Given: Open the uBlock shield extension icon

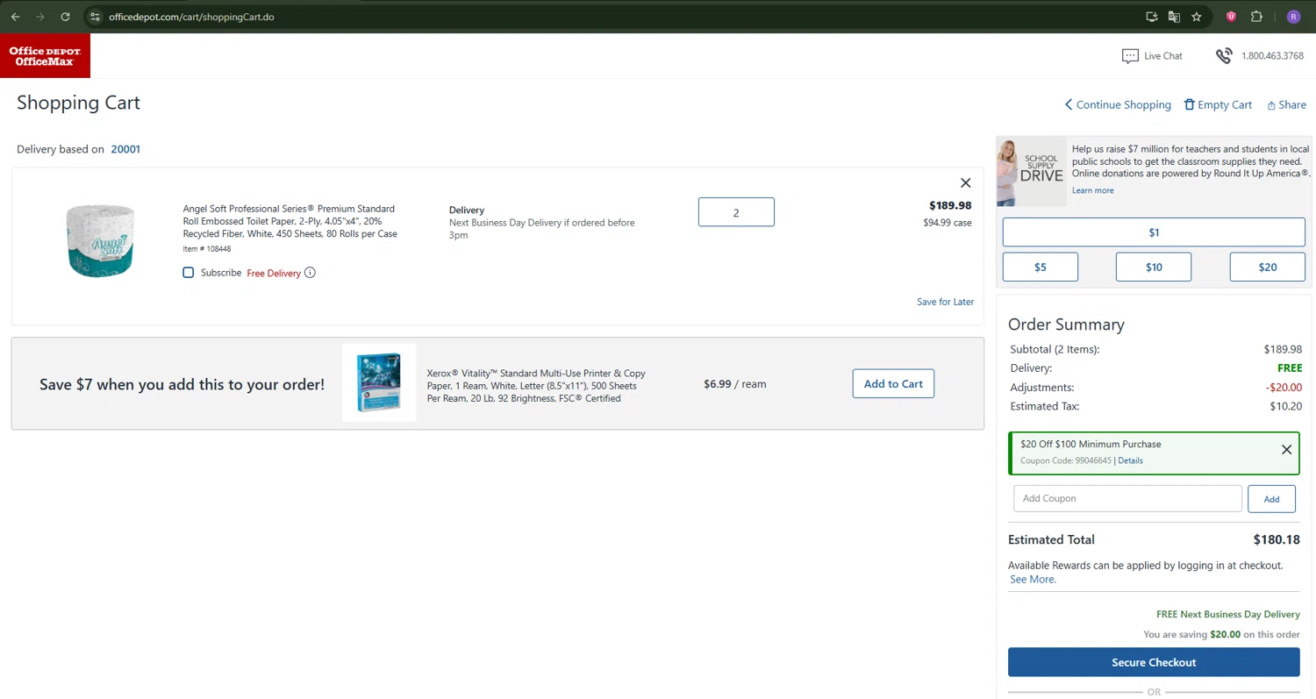Looking at the screenshot, I should 1232,17.
